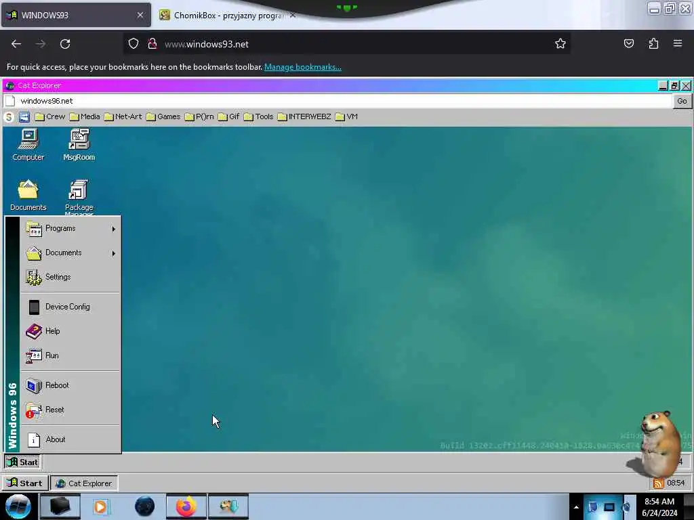Open Settings from the start menu
Screen dimensions: 694x520
[70, 277]
